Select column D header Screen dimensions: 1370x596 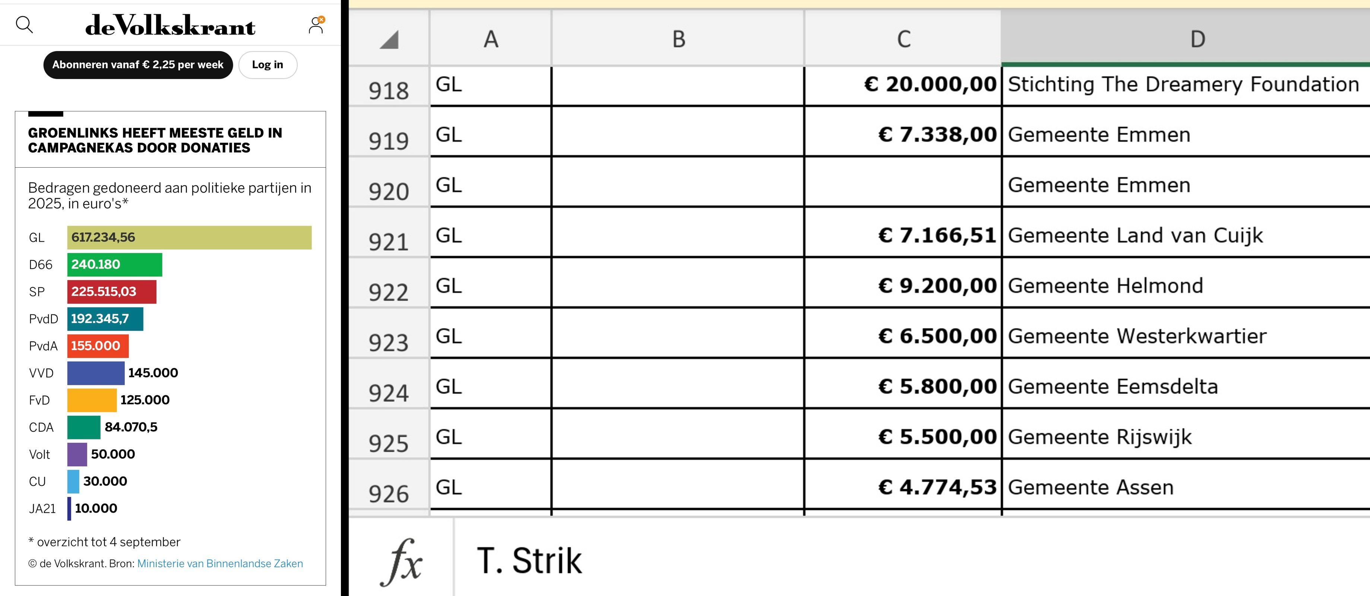[1197, 39]
